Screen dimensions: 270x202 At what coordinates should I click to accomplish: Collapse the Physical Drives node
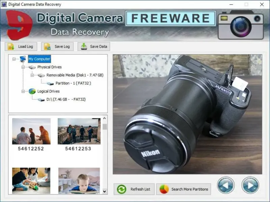pos(23,67)
